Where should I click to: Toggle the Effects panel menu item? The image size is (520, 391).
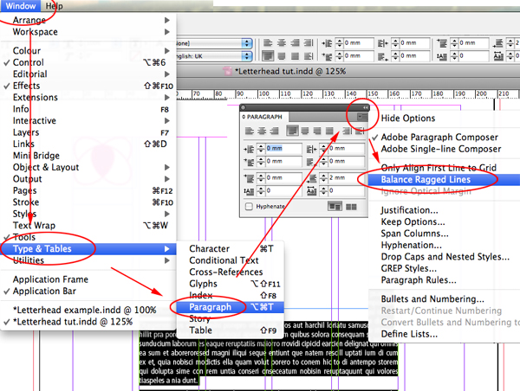88,86
